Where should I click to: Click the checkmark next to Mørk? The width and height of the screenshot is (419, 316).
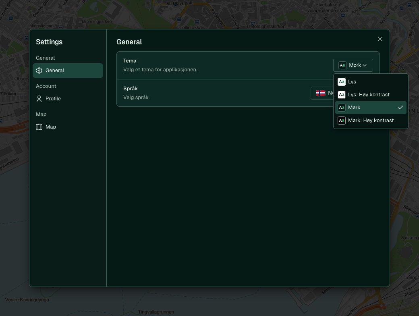pyautogui.click(x=400, y=108)
